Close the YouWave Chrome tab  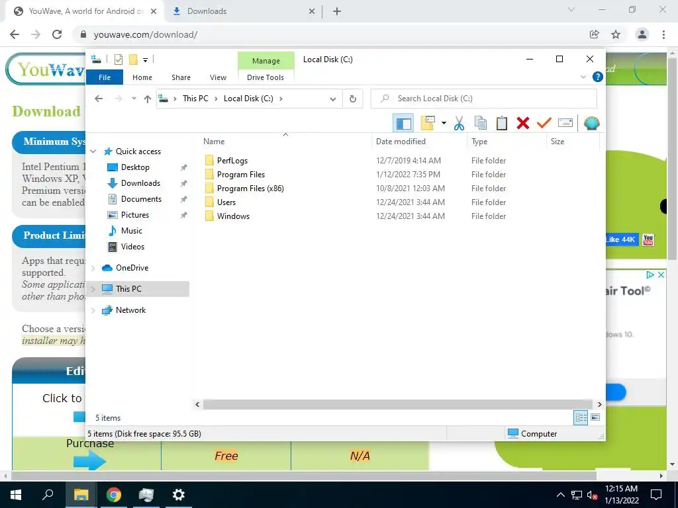click(154, 12)
